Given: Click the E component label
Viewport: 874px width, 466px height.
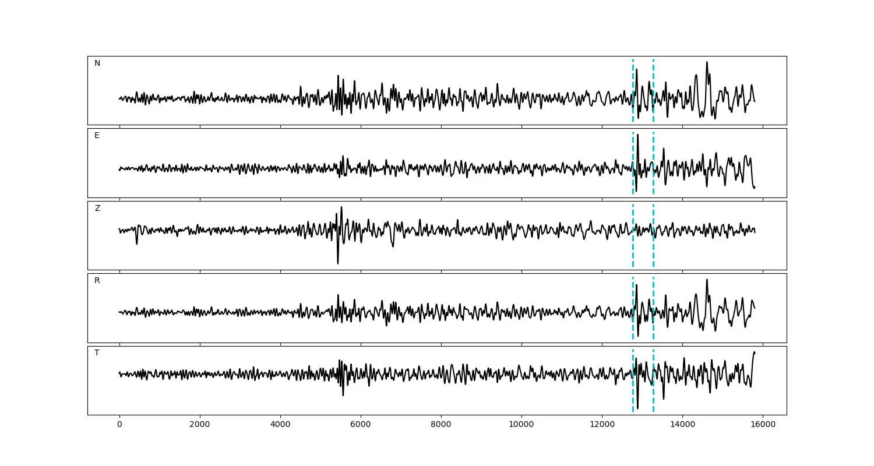Looking at the screenshot, I should [97, 136].
